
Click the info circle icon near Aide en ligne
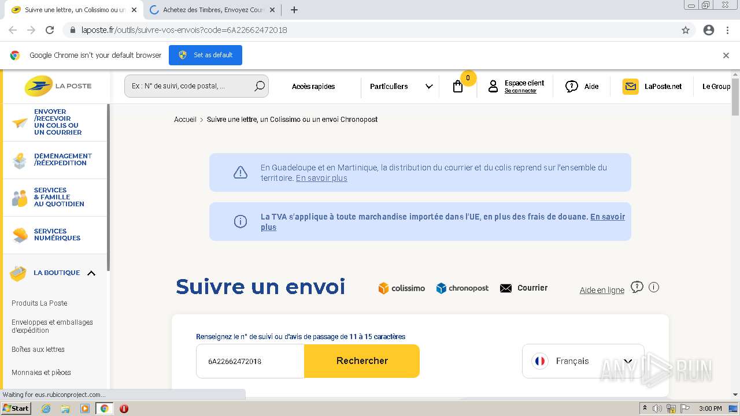coord(654,287)
